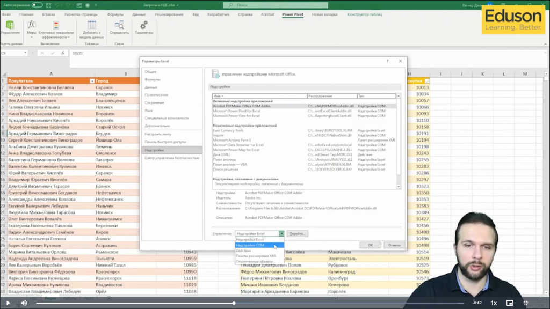This screenshot has height=309, width=550.
Task: Change 1x playback speed
Action: pyautogui.click(x=494, y=303)
